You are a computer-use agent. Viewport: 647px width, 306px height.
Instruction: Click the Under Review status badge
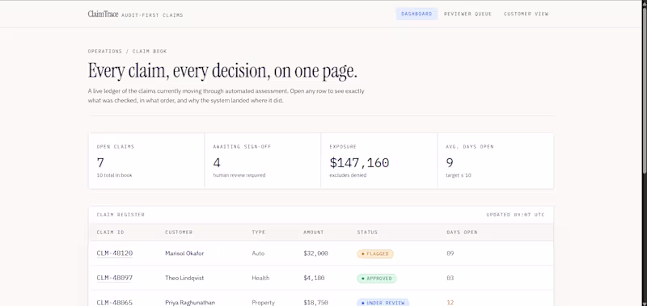383,303
